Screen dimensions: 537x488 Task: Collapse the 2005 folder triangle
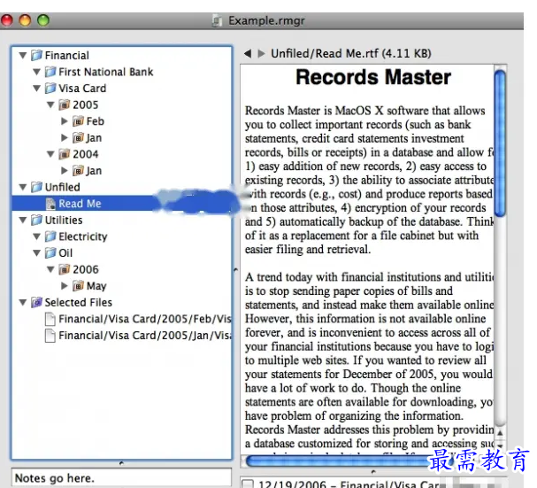click(x=50, y=105)
